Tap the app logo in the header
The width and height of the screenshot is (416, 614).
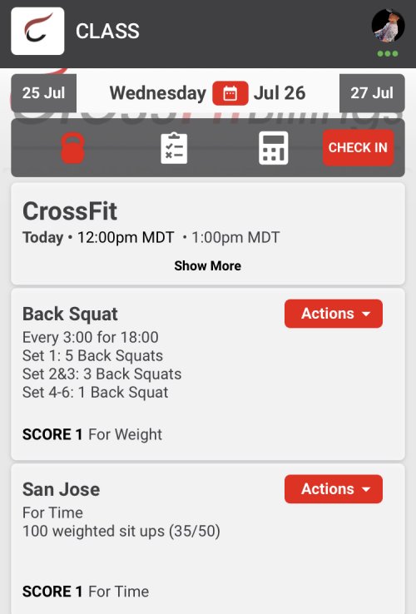click(x=37, y=31)
